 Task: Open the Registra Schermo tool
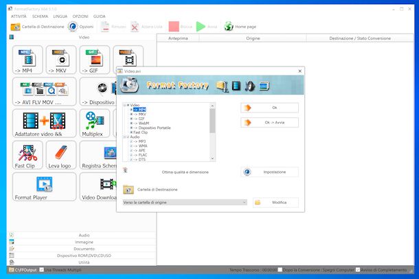(98, 155)
